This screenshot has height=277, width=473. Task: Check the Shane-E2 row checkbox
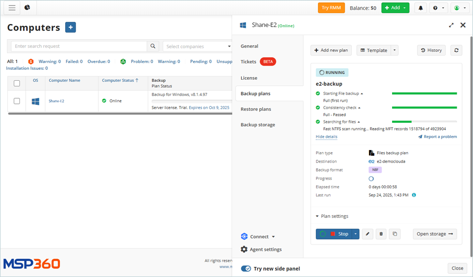(x=17, y=101)
